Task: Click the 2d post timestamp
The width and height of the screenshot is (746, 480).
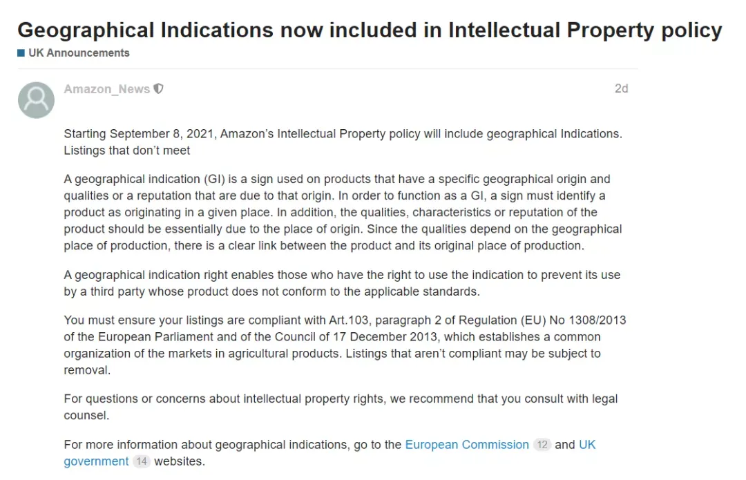Action: [x=621, y=88]
